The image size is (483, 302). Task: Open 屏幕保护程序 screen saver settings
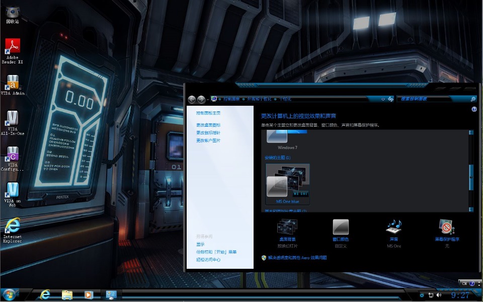(x=447, y=233)
